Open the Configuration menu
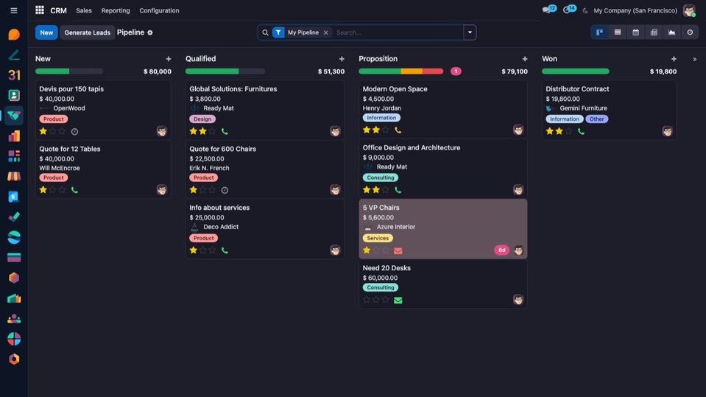This screenshot has width=706, height=397. point(159,10)
